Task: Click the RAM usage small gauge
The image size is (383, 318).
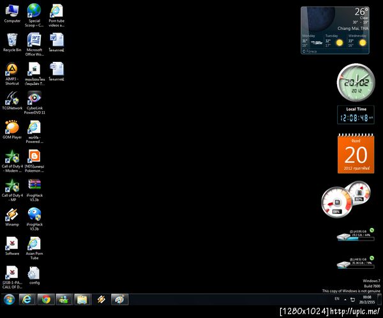Action: click(359, 193)
